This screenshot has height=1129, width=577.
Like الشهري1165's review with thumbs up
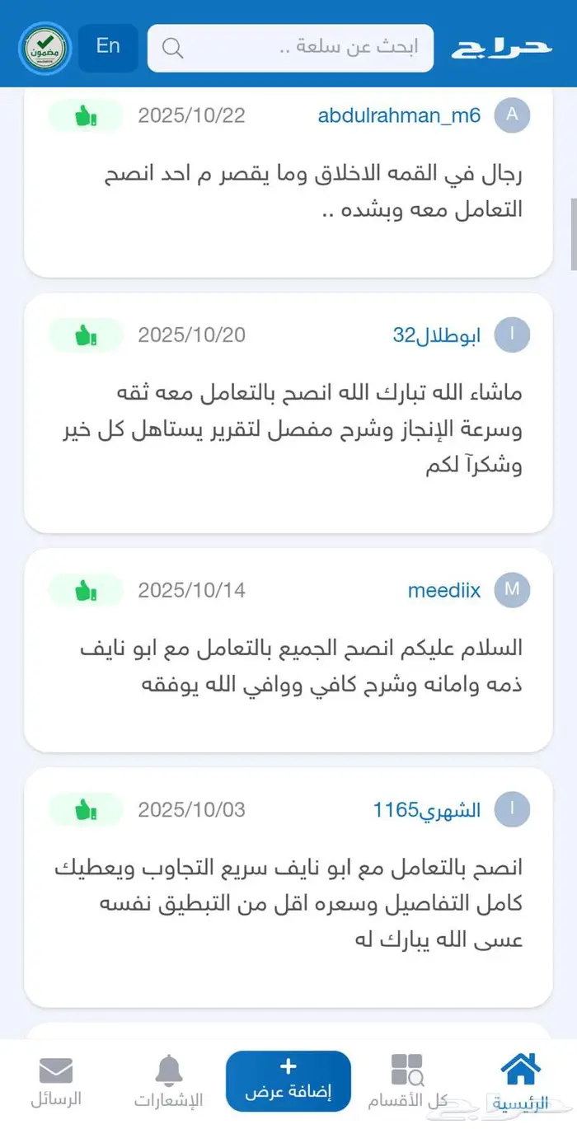tap(86, 809)
